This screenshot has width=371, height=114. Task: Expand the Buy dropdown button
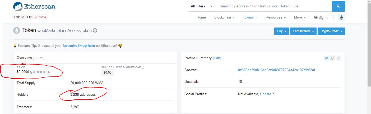281,31
